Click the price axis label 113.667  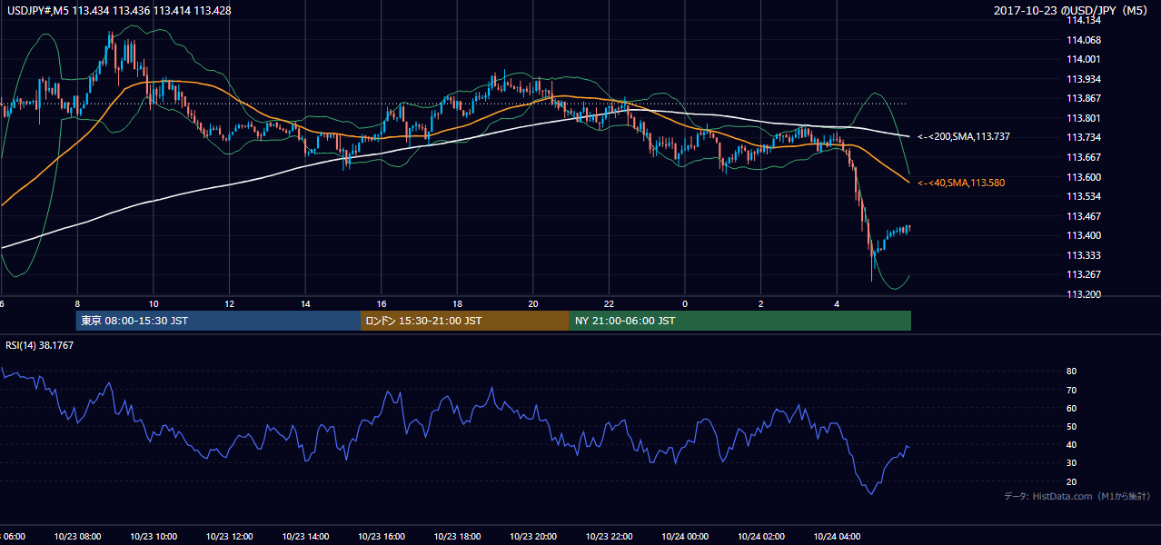click(x=1082, y=157)
